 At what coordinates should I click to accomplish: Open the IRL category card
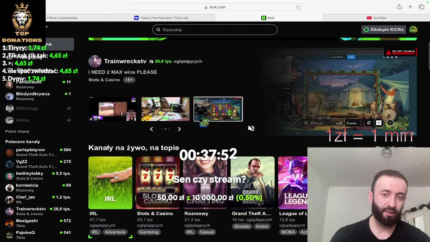coord(110,183)
